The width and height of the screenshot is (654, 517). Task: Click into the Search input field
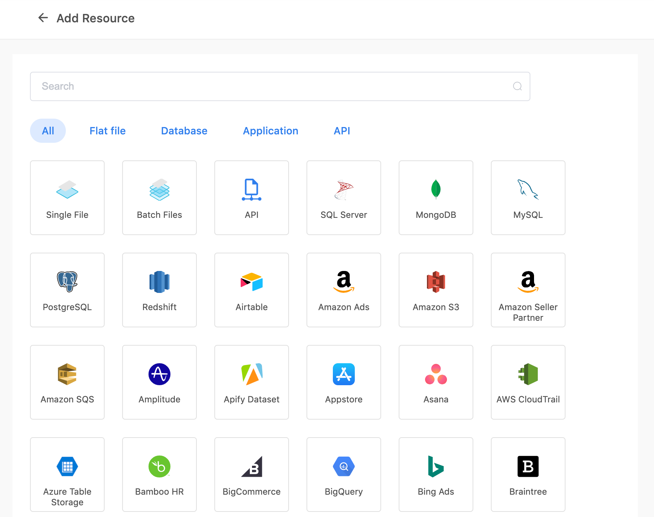280,86
